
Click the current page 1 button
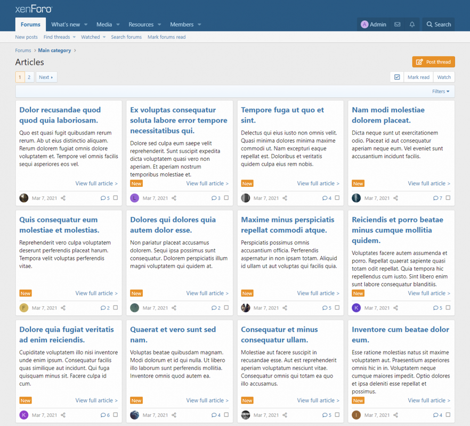[20, 77]
